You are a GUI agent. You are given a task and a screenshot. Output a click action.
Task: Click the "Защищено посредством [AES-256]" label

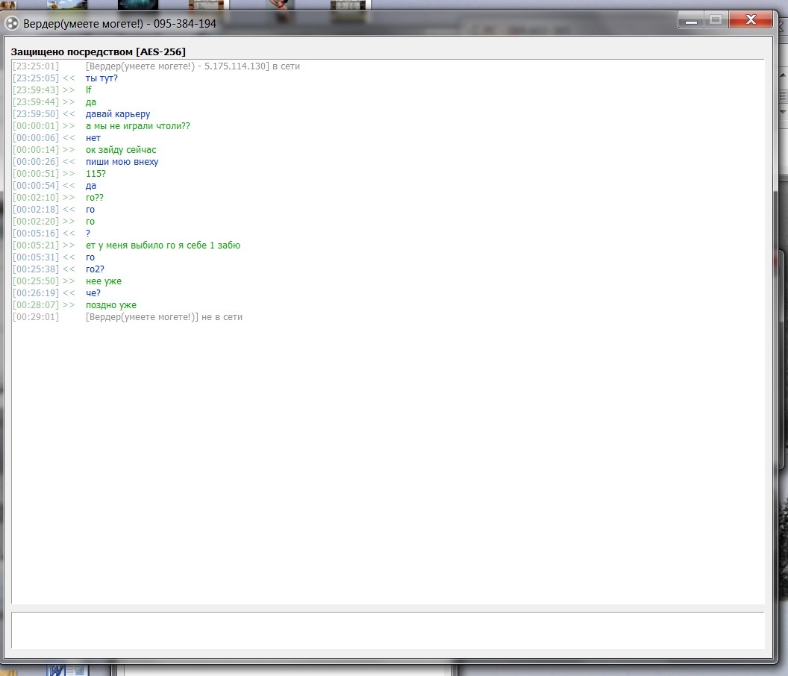(x=98, y=51)
